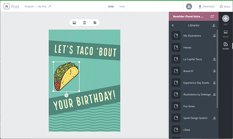The image size is (233, 139).
Task: Click shared icon on Illustrations by Delesign row
Action: click(x=214, y=94)
